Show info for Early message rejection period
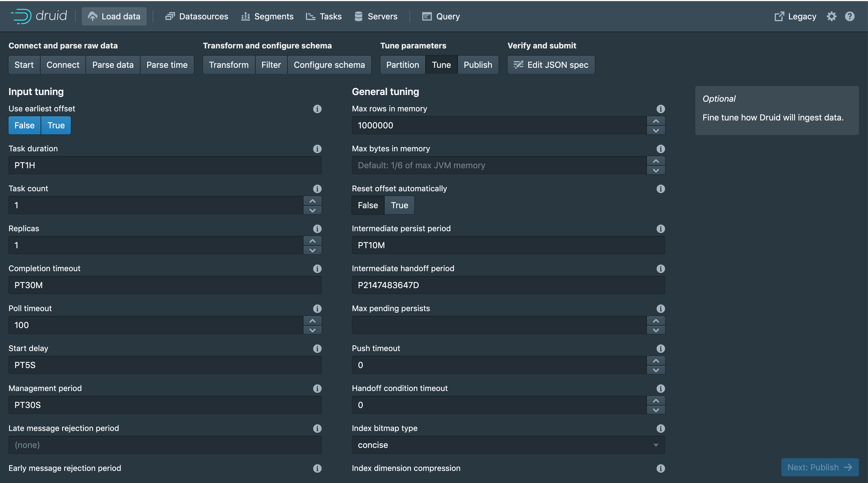Screen dimensions: 868x483 coord(317,468)
